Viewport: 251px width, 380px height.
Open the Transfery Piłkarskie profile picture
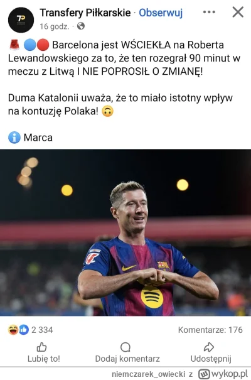(21, 20)
